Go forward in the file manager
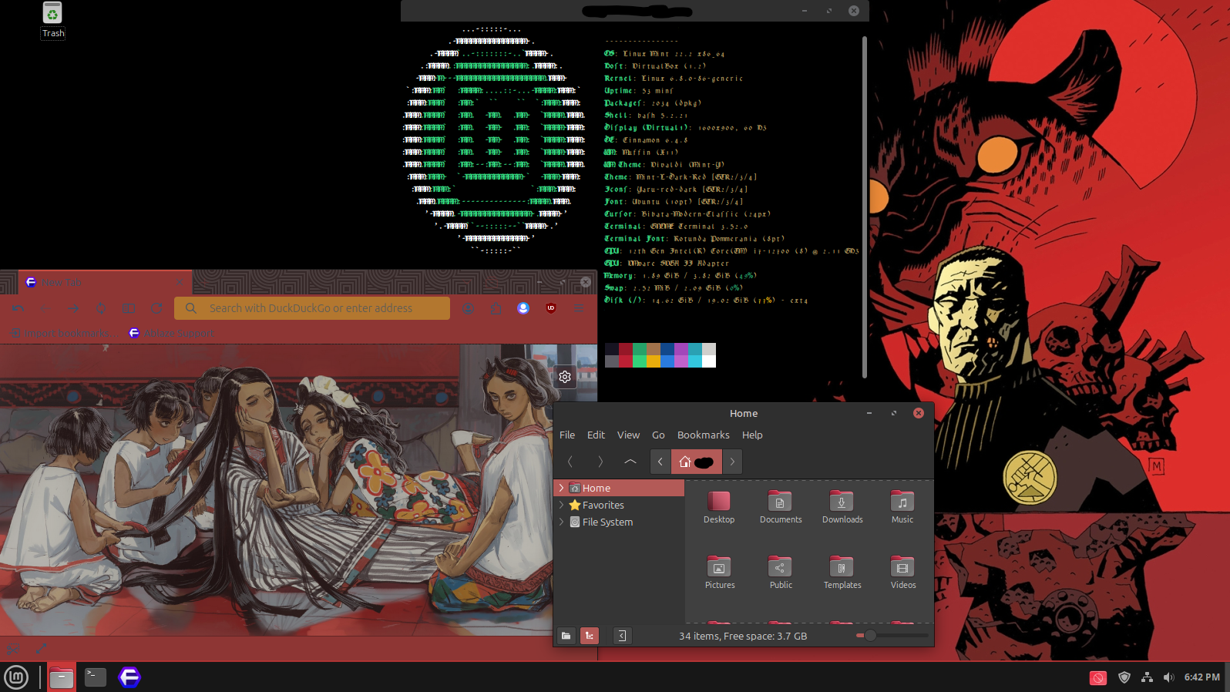1230x692 pixels. click(x=600, y=462)
